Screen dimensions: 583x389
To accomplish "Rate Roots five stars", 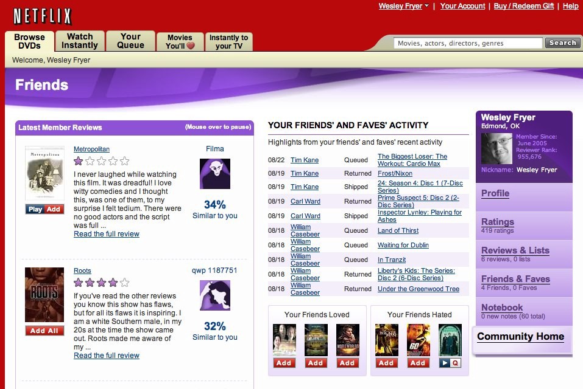I will point(124,283).
